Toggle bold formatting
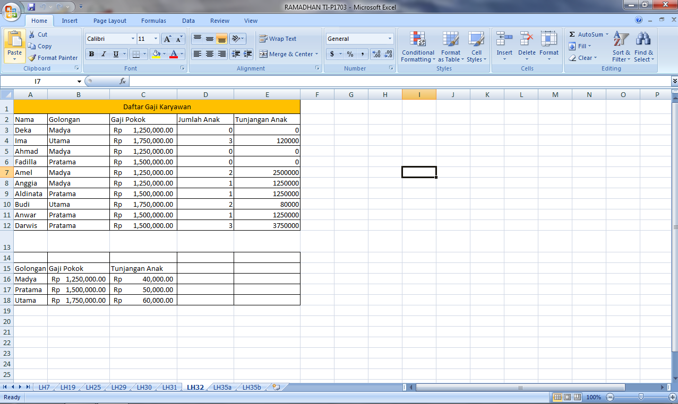This screenshot has width=678, height=404. coord(91,54)
